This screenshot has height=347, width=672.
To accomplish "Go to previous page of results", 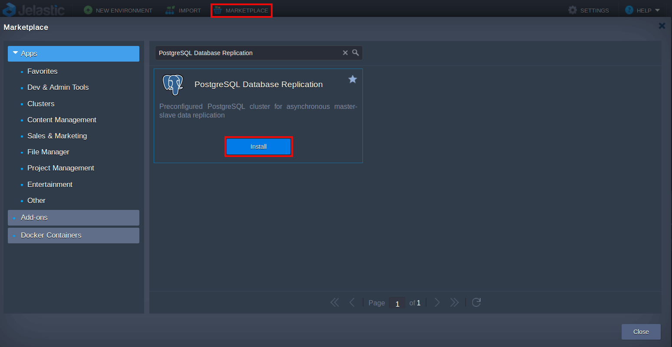I will tap(352, 302).
